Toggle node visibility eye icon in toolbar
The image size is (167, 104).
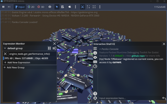pos(50,7)
